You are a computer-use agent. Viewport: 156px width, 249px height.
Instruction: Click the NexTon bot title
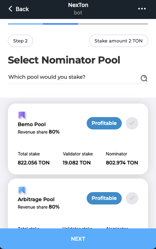[x=78, y=9]
